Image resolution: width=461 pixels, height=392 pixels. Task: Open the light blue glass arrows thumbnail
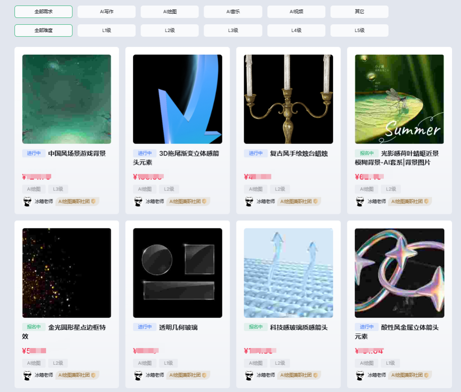coord(289,273)
